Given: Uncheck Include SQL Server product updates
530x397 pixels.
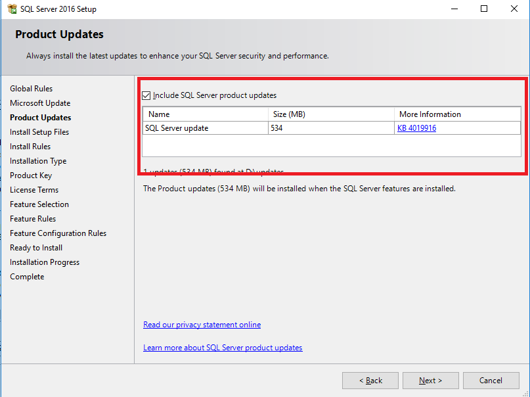Looking at the screenshot, I should [x=146, y=95].
